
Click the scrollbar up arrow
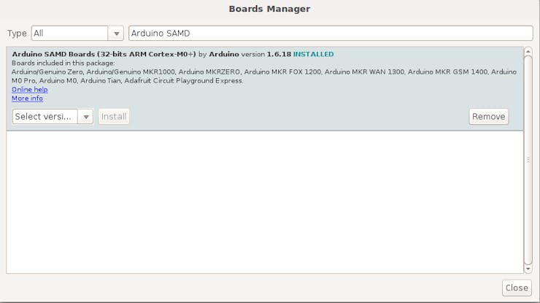pos(528,52)
